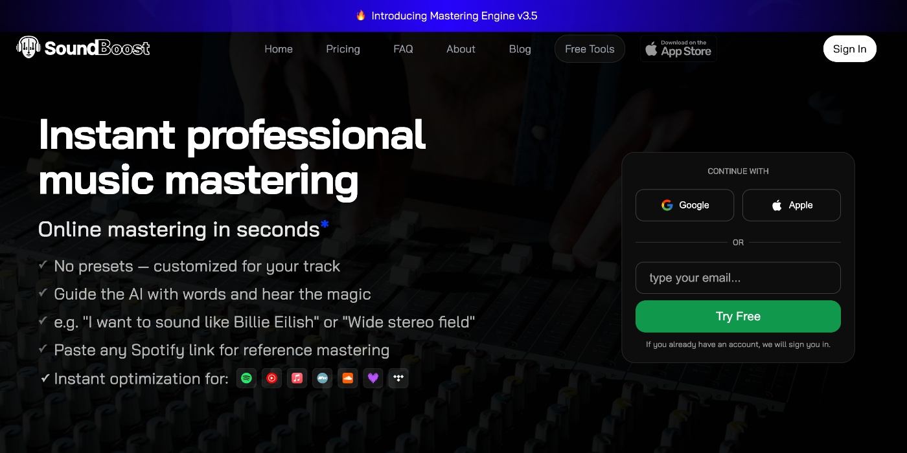907x453 pixels.
Task: Open the Free Tools menu
Action: pyautogui.click(x=590, y=49)
